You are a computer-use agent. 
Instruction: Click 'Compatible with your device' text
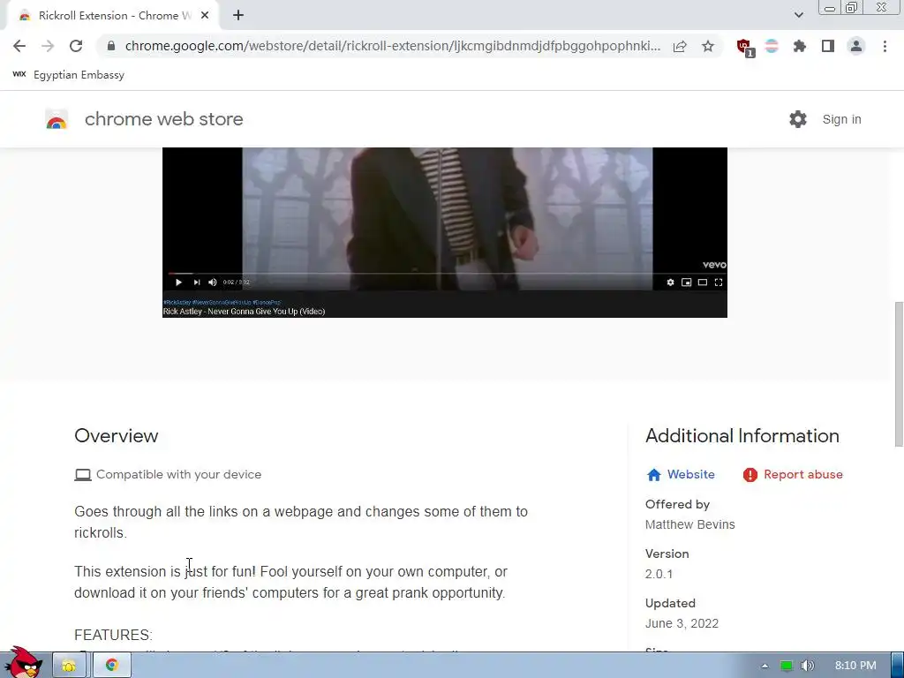pos(178,474)
